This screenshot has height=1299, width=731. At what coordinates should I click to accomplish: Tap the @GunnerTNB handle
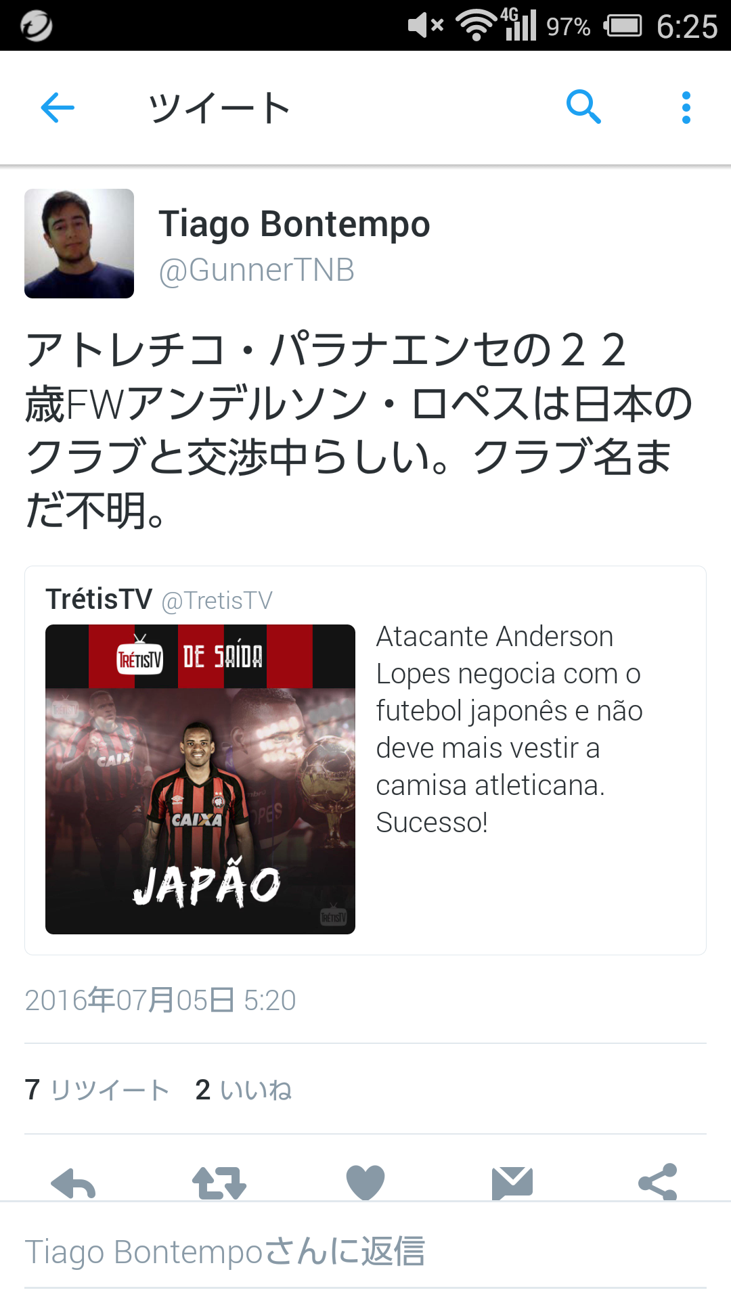[257, 270]
